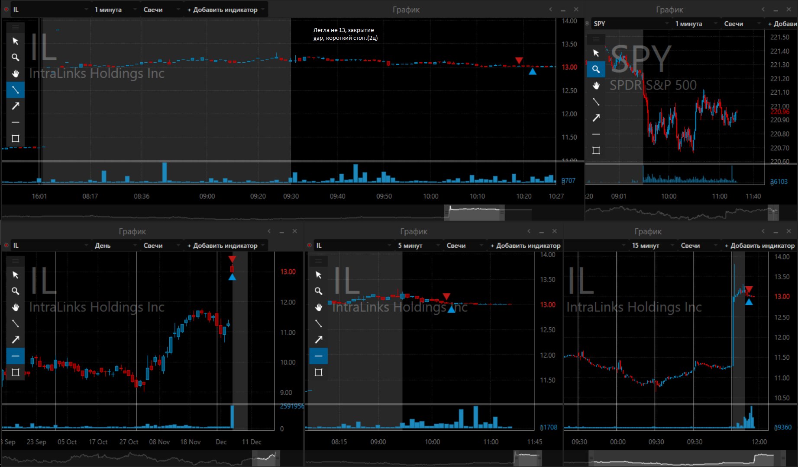Screen dimensions: 798x467
Task: Select arrow tool in 5-minute IL chart
Action: click(319, 340)
